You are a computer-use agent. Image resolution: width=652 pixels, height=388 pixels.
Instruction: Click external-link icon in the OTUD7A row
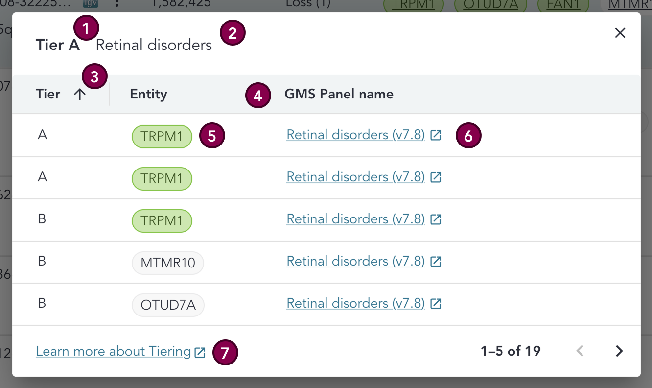(436, 303)
